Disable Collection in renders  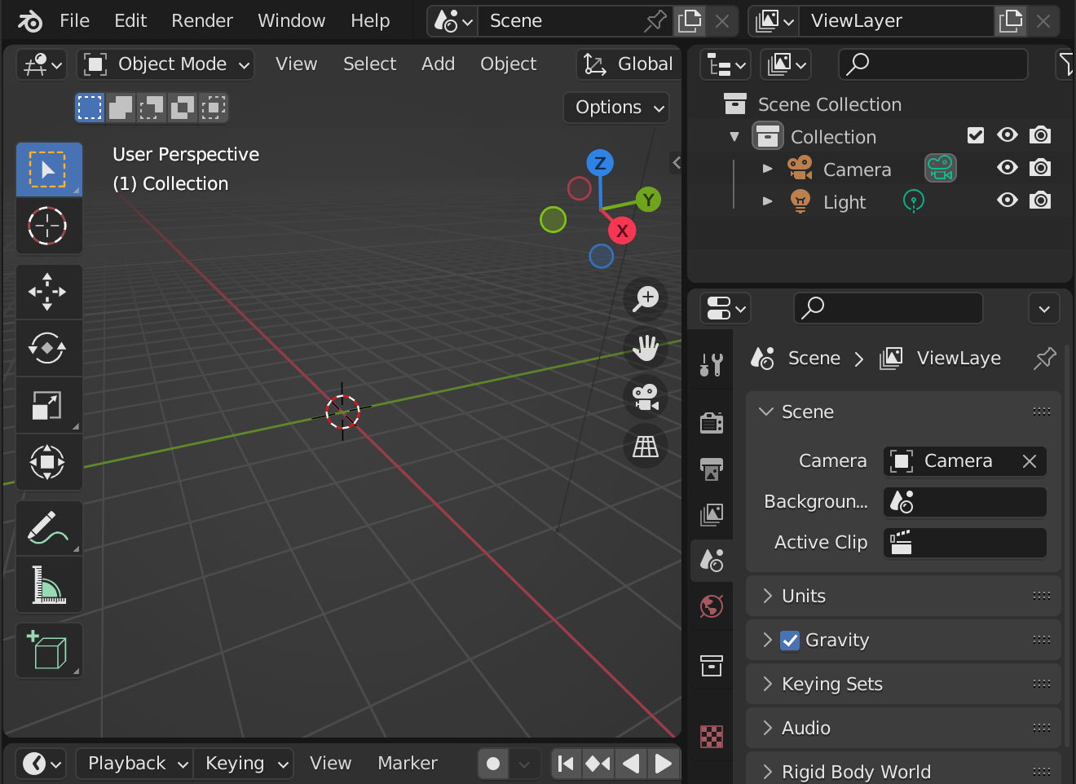[1040, 135]
